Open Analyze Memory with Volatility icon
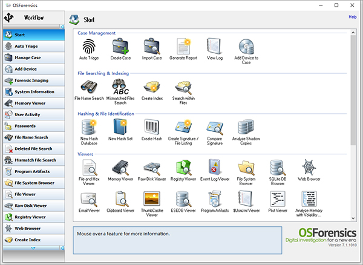Screen dimensions: 363x265 [309, 199]
